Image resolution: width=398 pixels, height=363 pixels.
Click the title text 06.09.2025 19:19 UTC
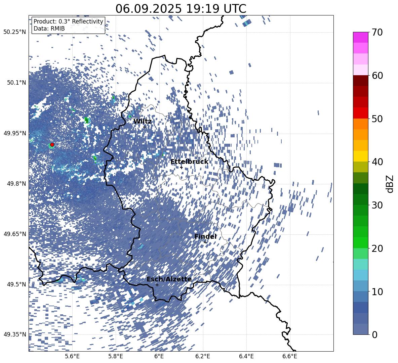(x=181, y=9)
